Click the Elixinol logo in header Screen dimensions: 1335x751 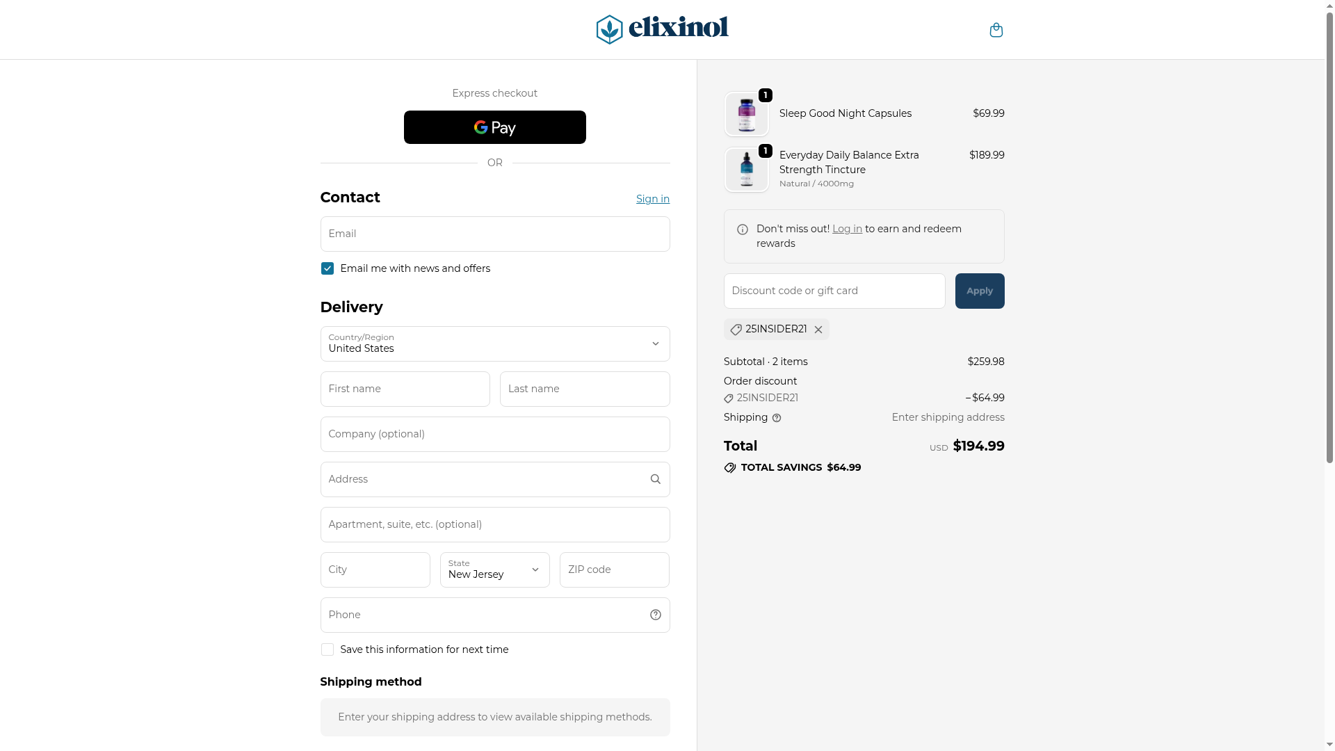662,29
